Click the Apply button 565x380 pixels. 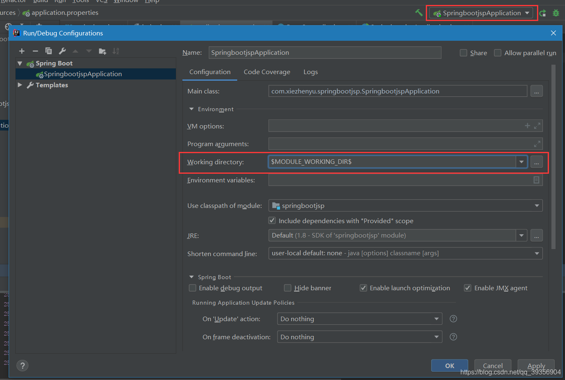pyautogui.click(x=536, y=366)
